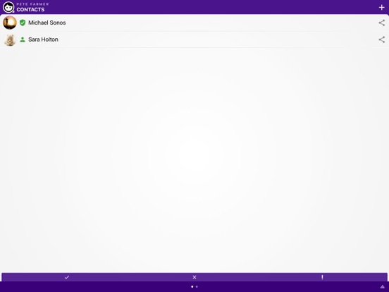The height and width of the screenshot is (292, 389).
Task: Click the CONTACTS header title
Action: pyautogui.click(x=30, y=9)
